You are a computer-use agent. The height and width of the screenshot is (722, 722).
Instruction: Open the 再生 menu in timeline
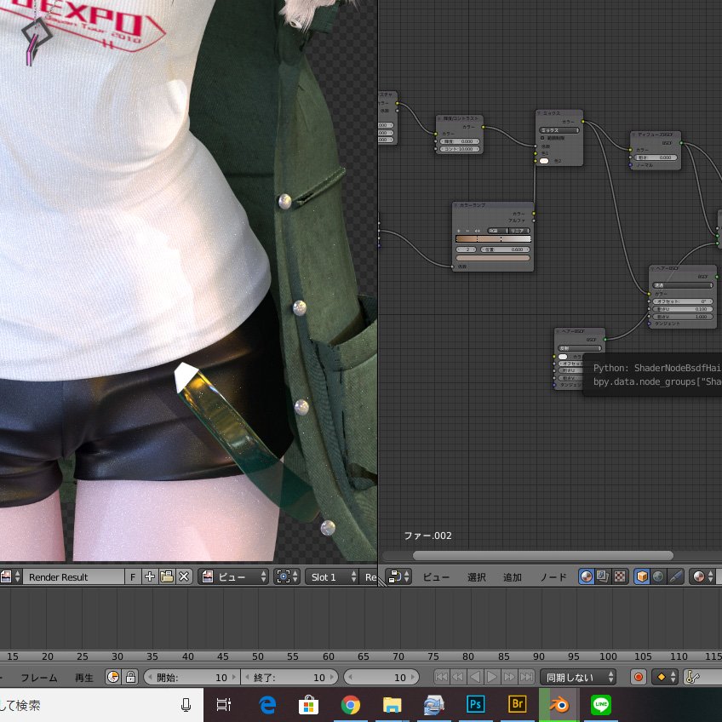tap(83, 678)
